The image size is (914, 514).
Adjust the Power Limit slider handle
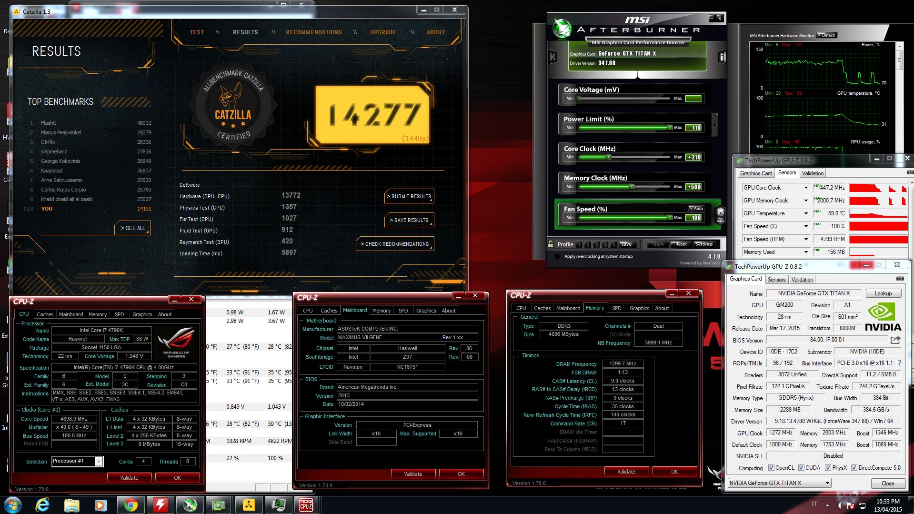[x=670, y=127]
